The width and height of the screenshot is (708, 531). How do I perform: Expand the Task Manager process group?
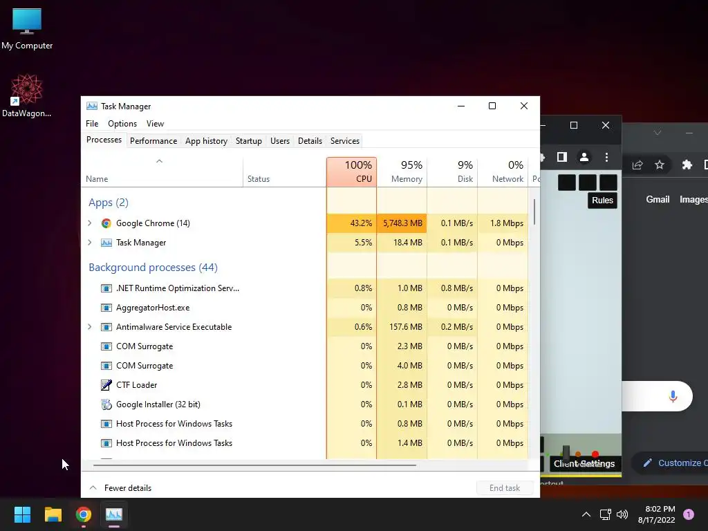89,243
